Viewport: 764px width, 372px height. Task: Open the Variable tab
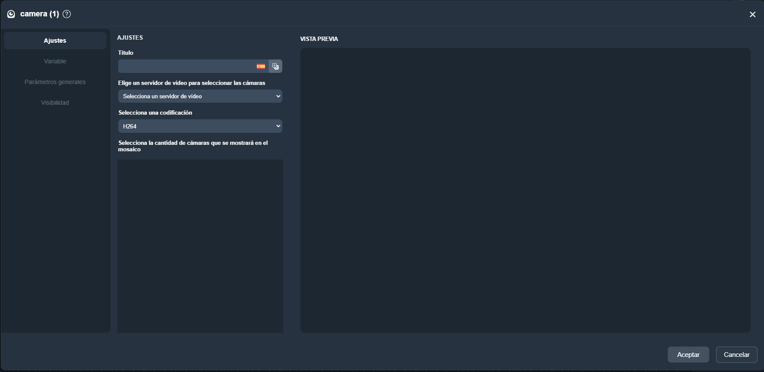[55, 61]
